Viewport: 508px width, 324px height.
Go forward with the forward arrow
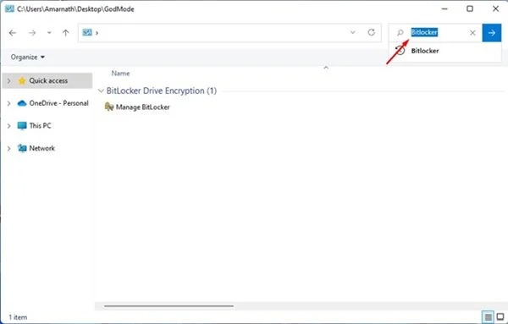click(x=32, y=33)
